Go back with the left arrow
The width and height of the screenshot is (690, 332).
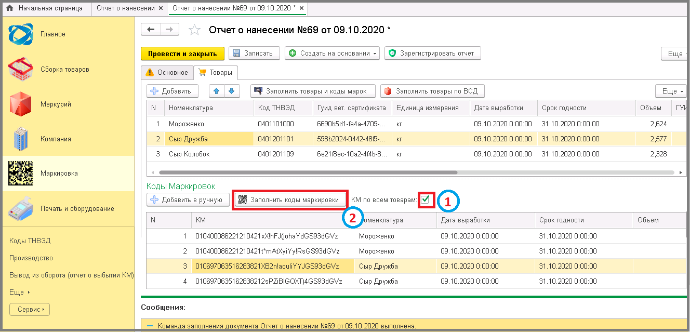pyautogui.click(x=151, y=30)
